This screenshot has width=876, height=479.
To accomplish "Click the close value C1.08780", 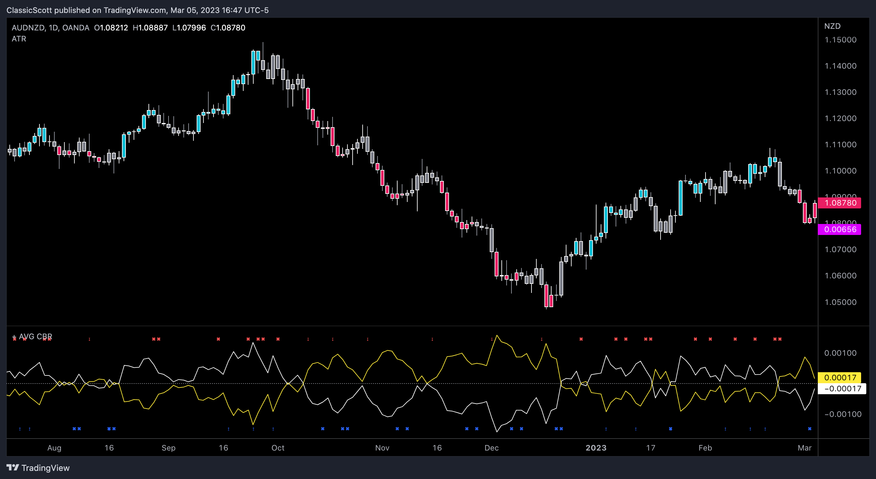I will click(228, 28).
